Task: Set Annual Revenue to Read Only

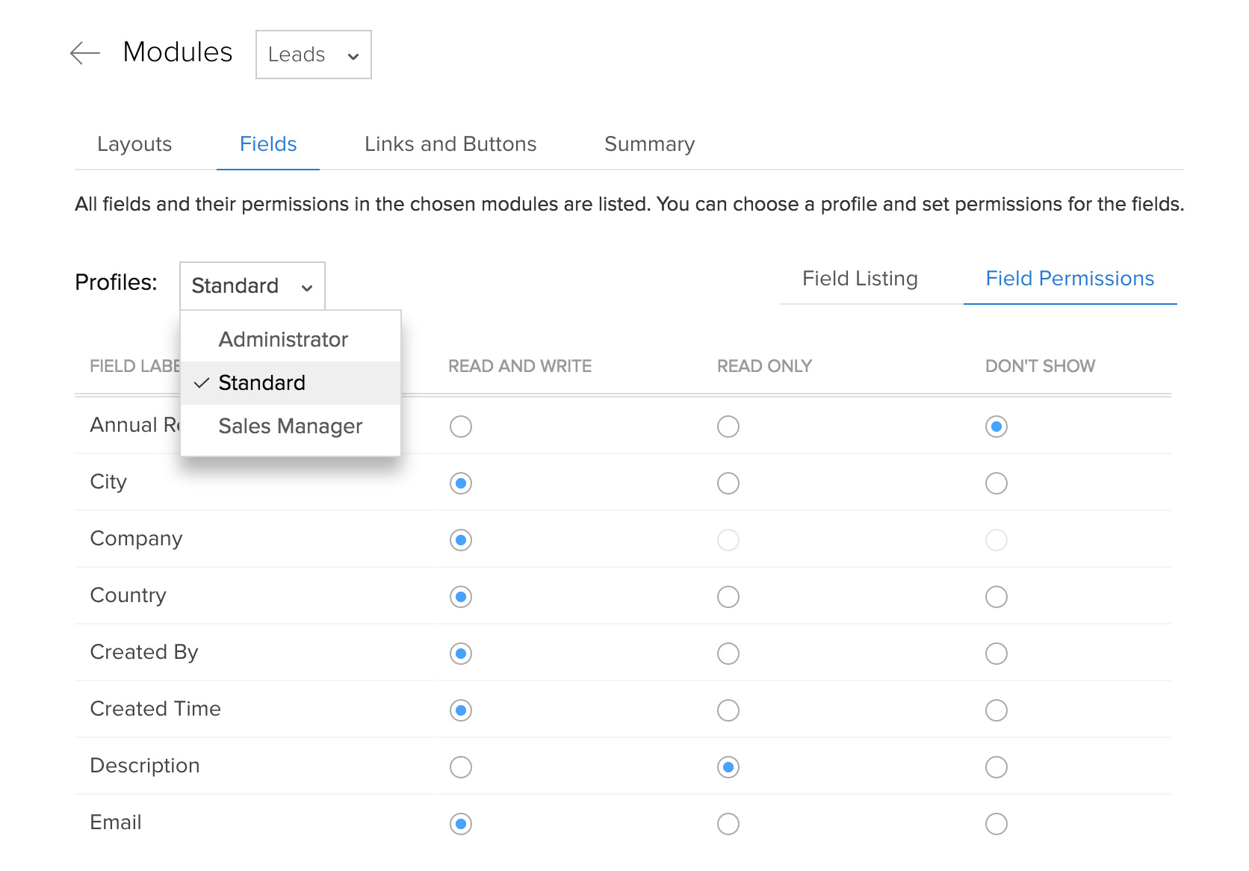Action: coord(728,427)
